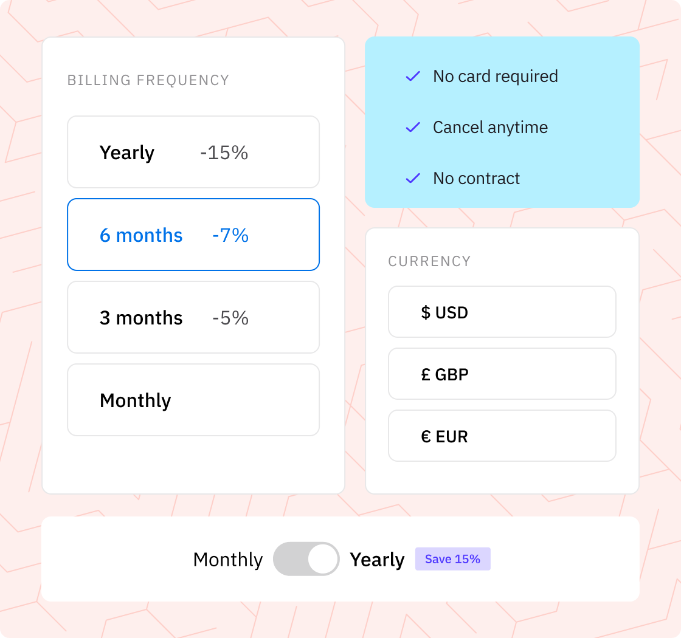Click the BILLING FREQUENCY section heading
Image resolution: width=681 pixels, height=638 pixels.
tap(148, 80)
